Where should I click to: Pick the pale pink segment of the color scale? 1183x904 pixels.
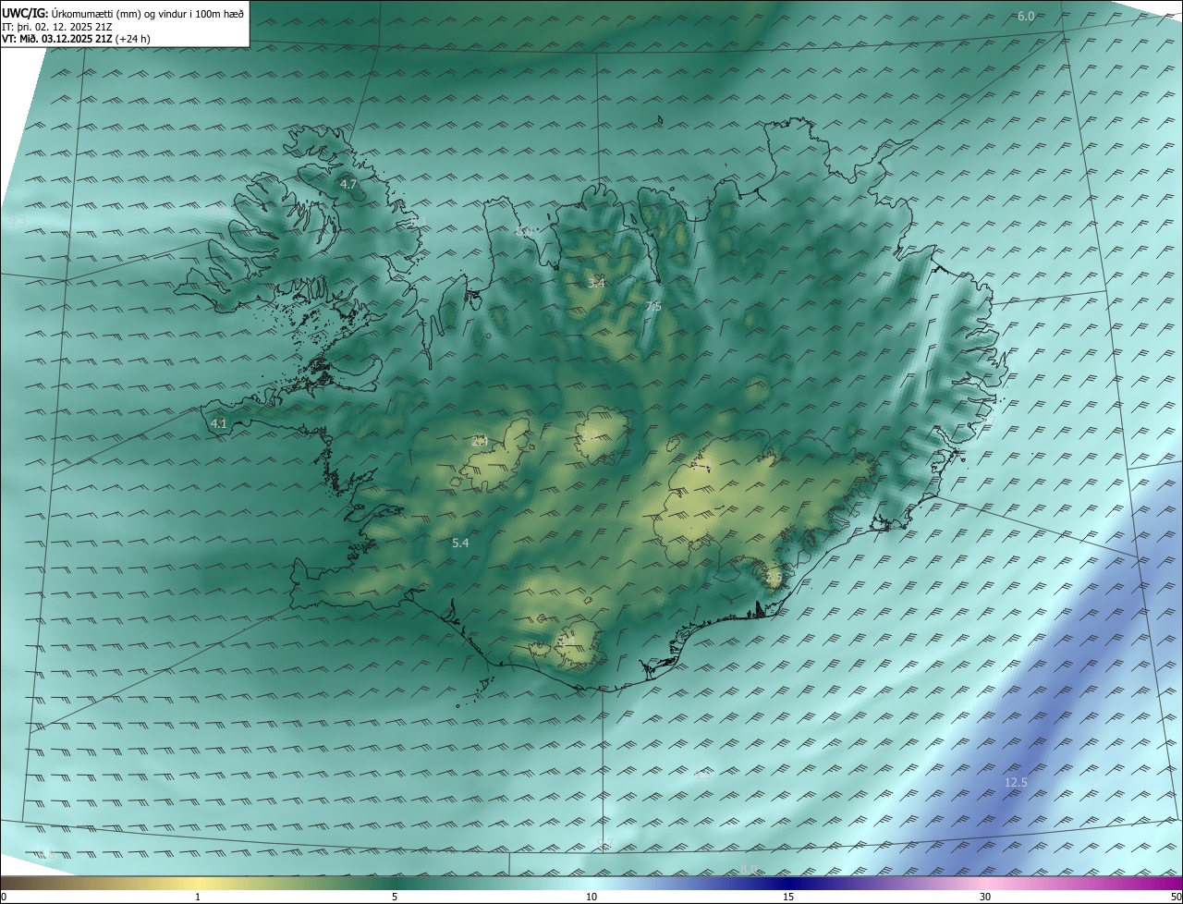(x=985, y=883)
